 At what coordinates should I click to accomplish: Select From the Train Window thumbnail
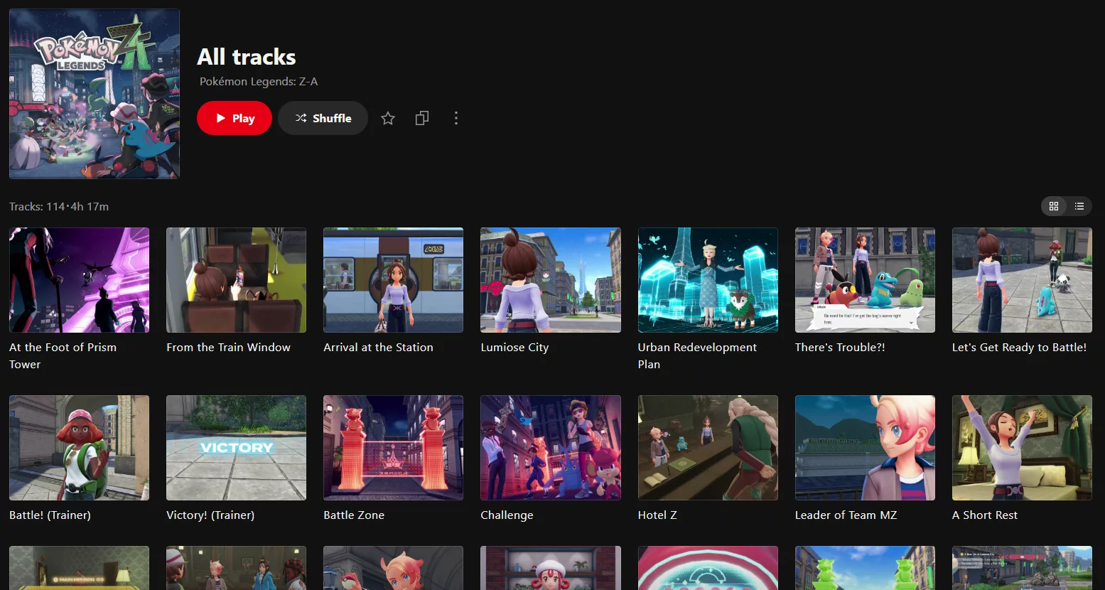(x=236, y=280)
